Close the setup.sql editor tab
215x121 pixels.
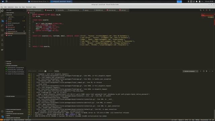[x=53, y=10]
